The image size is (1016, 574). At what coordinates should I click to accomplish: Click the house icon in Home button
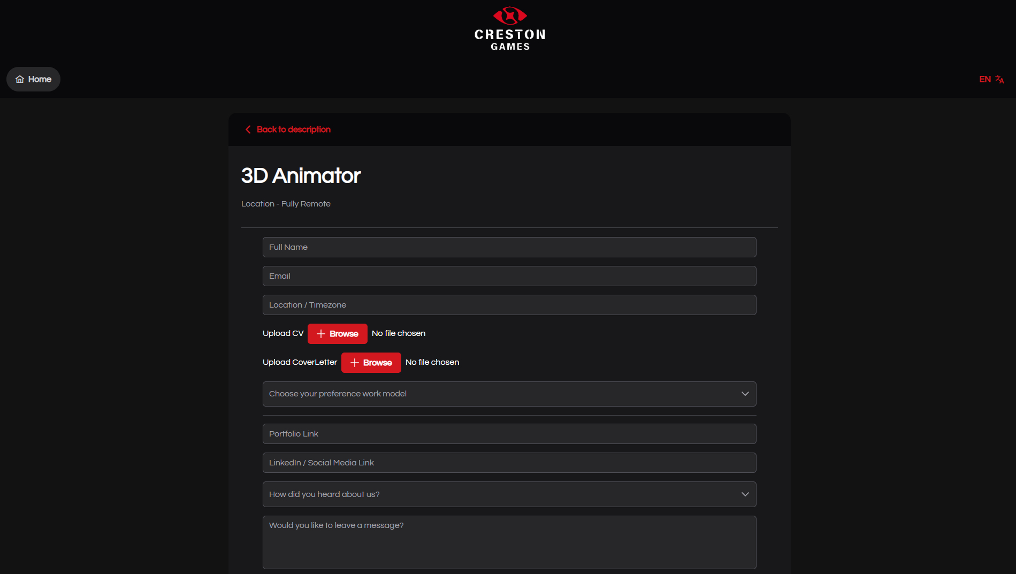pyautogui.click(x=20, y=79)
